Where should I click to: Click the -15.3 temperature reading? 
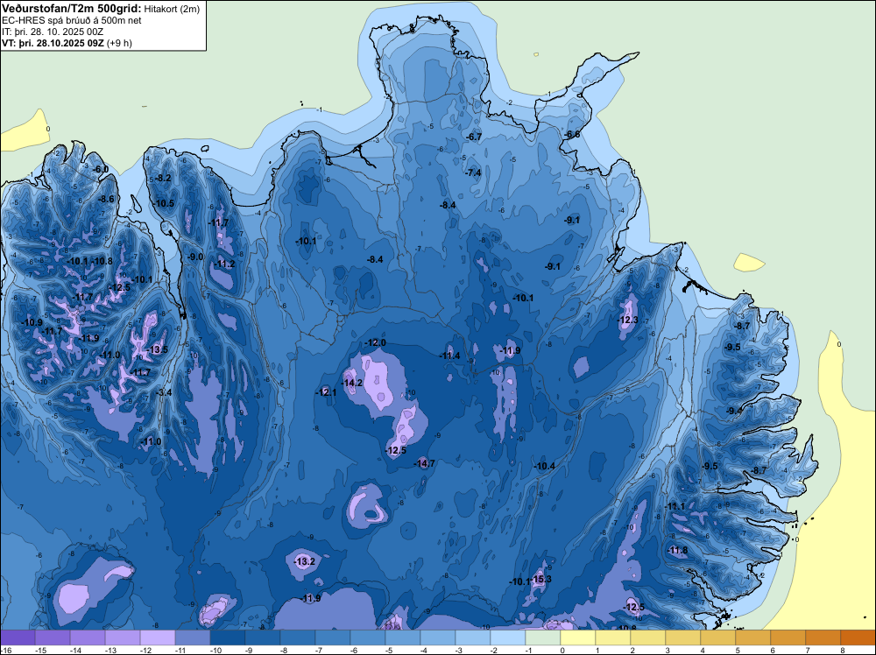point(540,579)
